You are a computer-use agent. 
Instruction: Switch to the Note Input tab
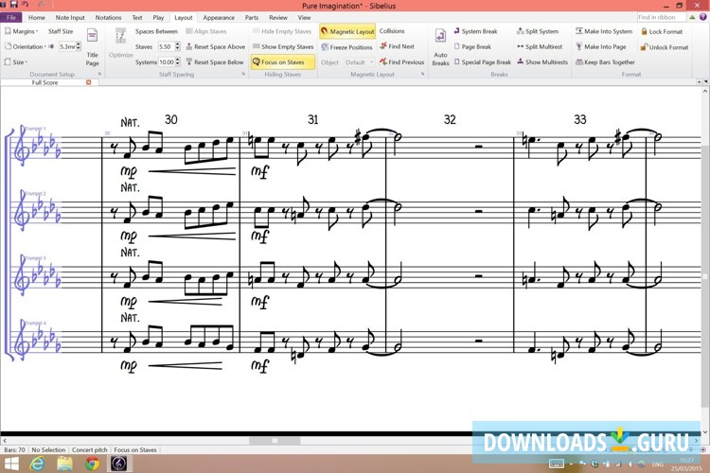[70, 18]
